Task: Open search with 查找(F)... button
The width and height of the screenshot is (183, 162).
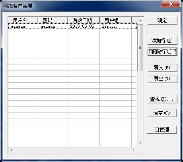Action: (162, 99)
